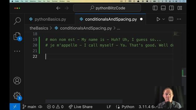This screenshot has width=196, height=110.
Task: Select line number 19 in the gutter
Action: [35, 39]
